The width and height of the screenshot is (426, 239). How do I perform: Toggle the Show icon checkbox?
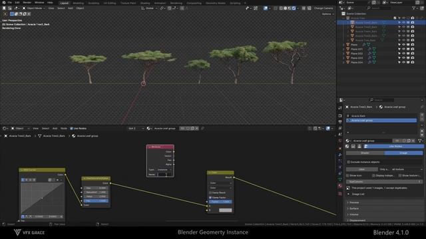(x=347, y=175)
